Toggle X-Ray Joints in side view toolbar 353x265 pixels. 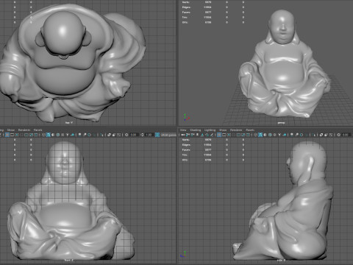pos(331,135)
